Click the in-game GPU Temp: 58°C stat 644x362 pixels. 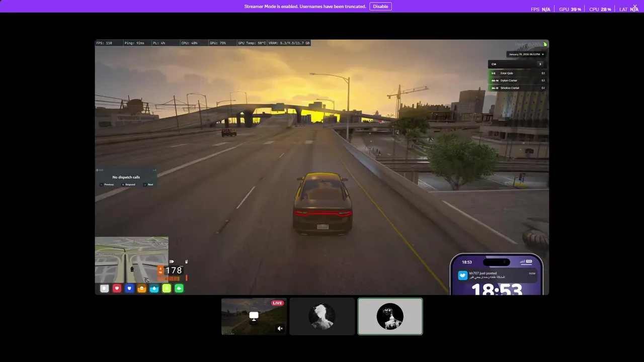coord(252,43)
